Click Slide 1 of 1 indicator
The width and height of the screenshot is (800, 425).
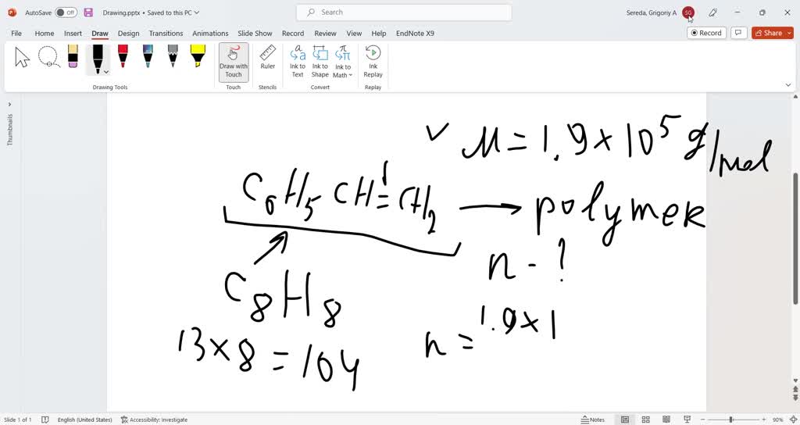[17, 420]
